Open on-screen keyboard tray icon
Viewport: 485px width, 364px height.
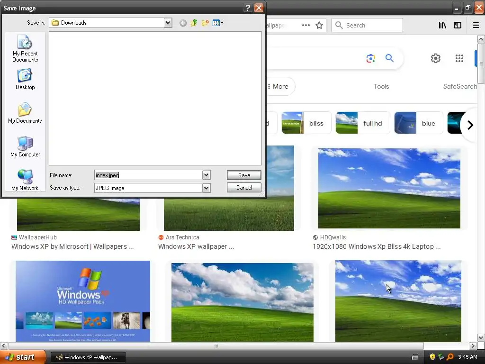pyautogui.click(x=415, y=357)
